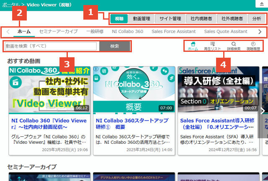Switch to the 社外視聴者 tab

pyautogui.click(x=232, y=18)
